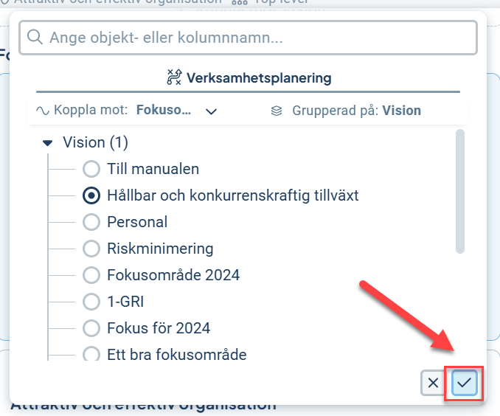Screen dimensions: 500x416
Task: Click the Hållbar och konkurrenskraftig tillväxt label
Action: tap(232, 195)
